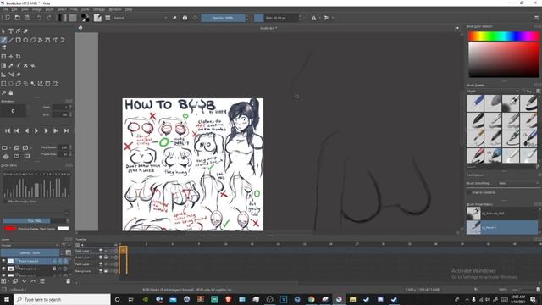Go to the last animation frame

[x=65, y=130]
